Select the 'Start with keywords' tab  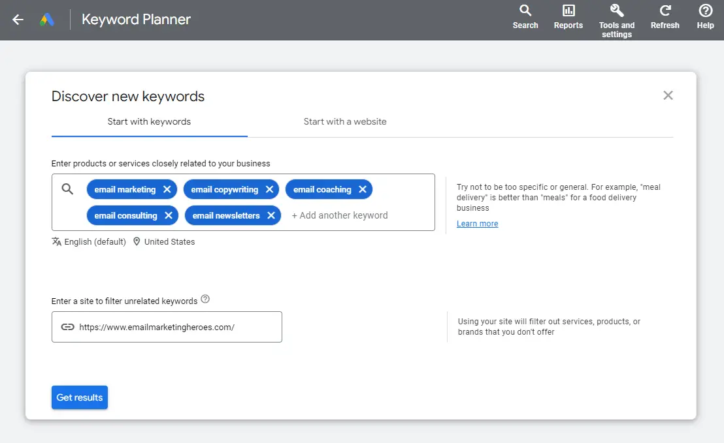pyautogui.click(x=149, y=122)
